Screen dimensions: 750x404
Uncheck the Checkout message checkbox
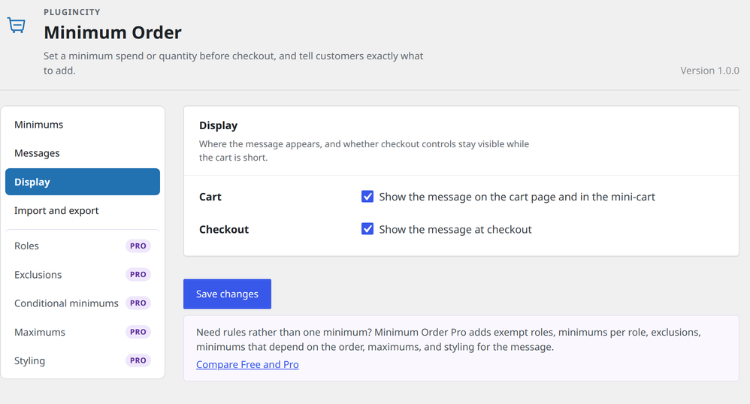coord(367,229)
